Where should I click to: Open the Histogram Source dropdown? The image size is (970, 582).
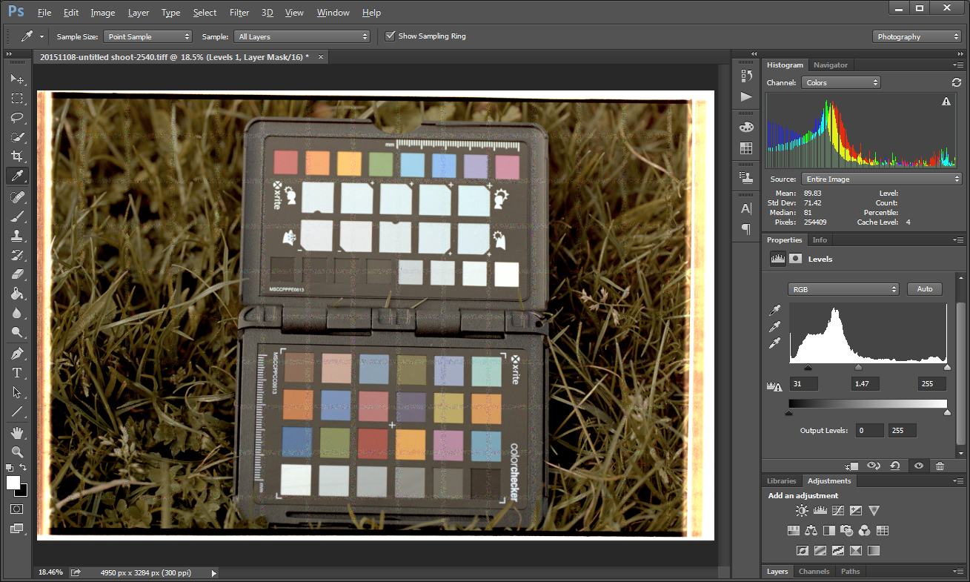point(880,178)
